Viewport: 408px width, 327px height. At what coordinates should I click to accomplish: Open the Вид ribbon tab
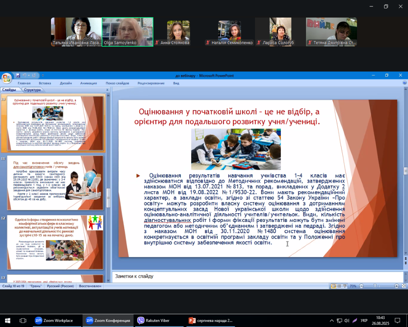(x=176, y=83)
